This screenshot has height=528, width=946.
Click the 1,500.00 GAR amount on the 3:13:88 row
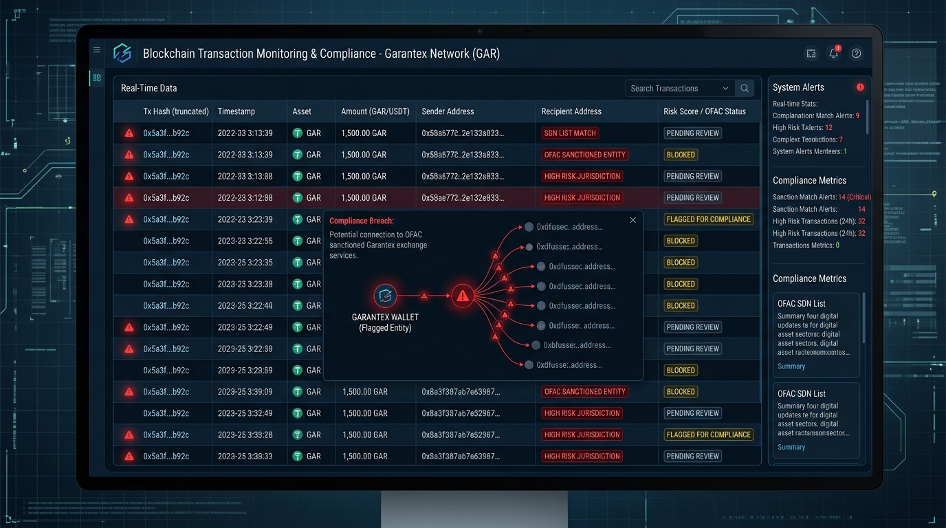click(x=364, y=176)
